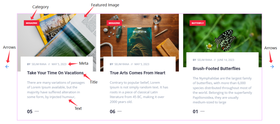Screen dimensions: 280x124
Task: Click author Selim Rana on first card
Action: (39, 64)
